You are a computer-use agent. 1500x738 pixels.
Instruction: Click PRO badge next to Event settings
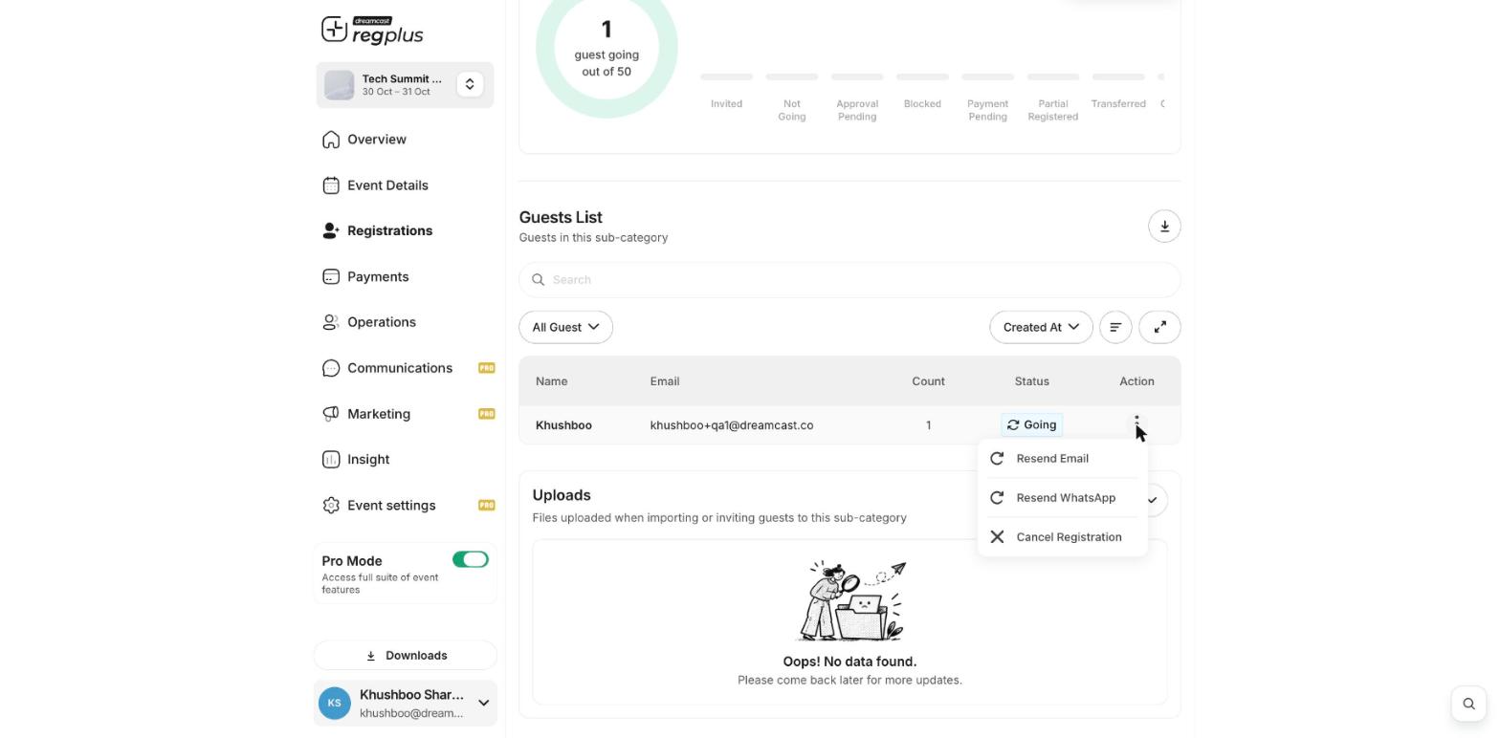(486, 506)
